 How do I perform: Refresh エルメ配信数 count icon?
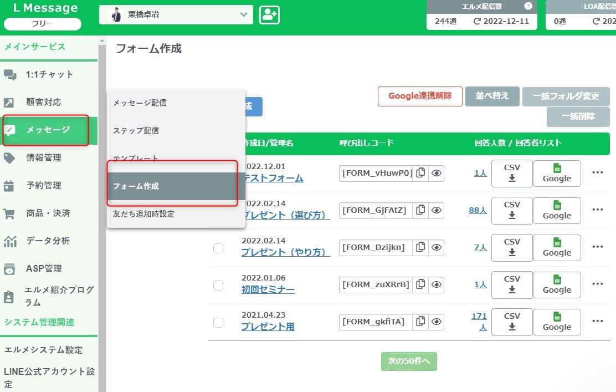pos(477,22)
